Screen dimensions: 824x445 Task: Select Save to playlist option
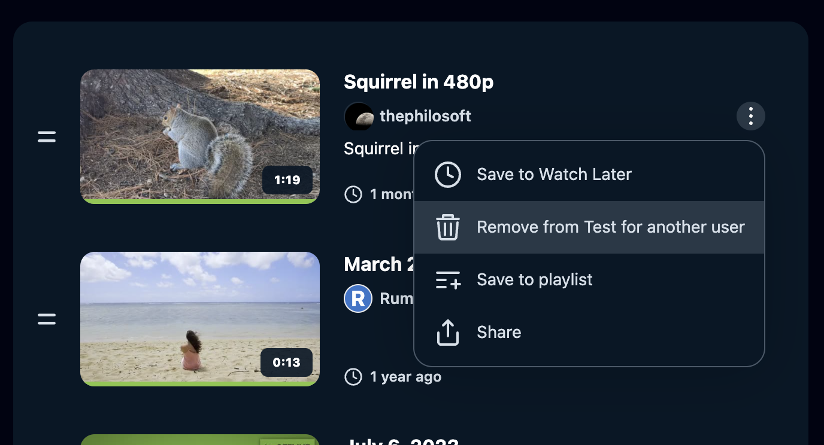tap(534, 280)
